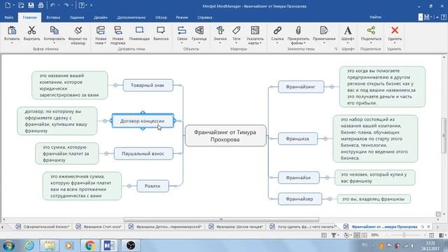The image size is (448, 252).
Task: Open the Вставить paste dropdown arrow
Action: (12, 43)
